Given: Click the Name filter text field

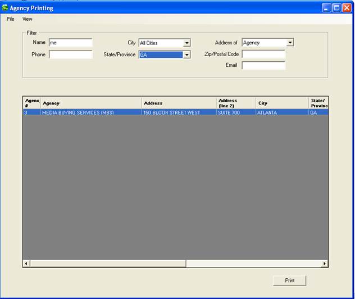Looking at the screenshot, I should coord(70,42).
